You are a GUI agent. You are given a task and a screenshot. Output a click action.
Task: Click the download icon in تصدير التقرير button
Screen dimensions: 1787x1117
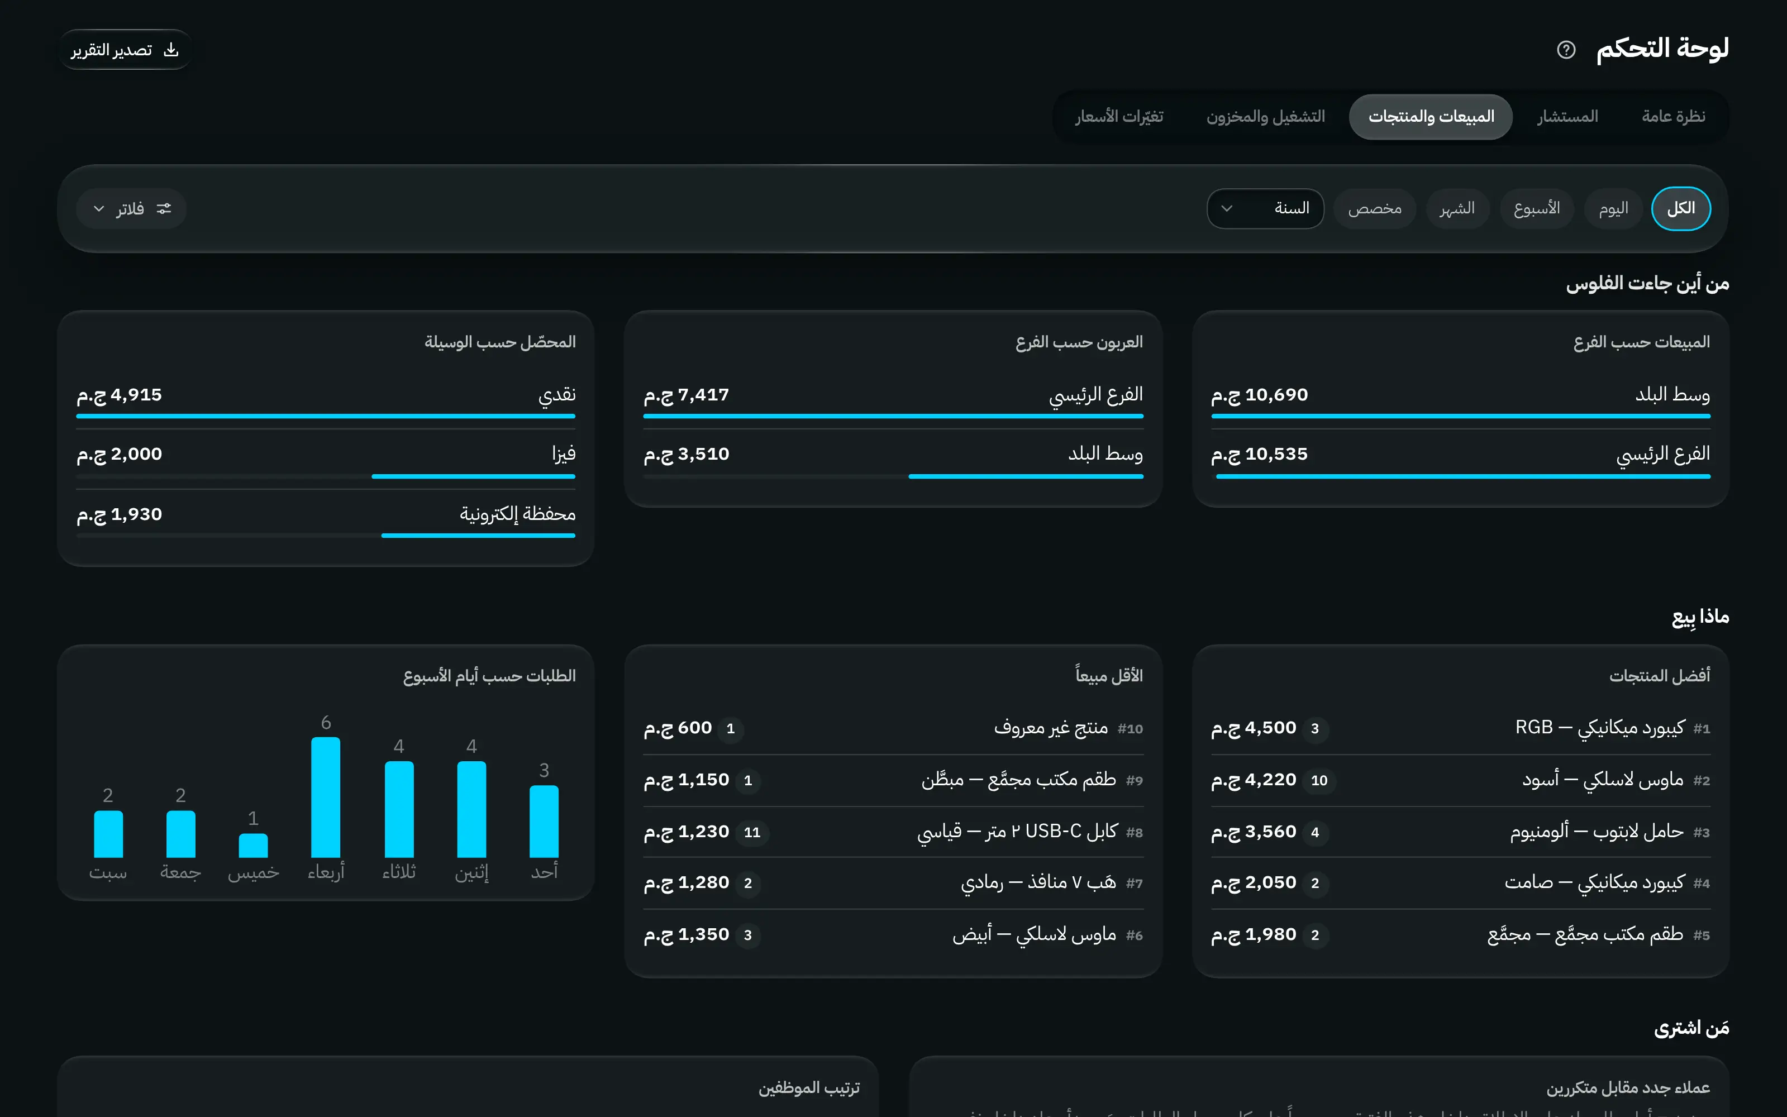[170, 50]
